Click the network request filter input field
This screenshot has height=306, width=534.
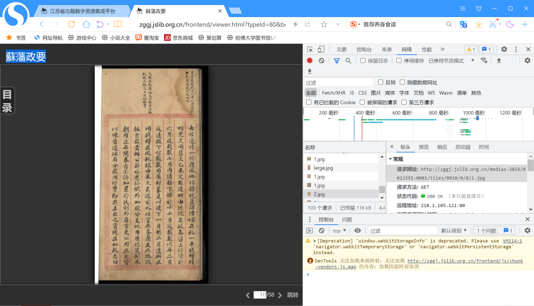[338, 82]
